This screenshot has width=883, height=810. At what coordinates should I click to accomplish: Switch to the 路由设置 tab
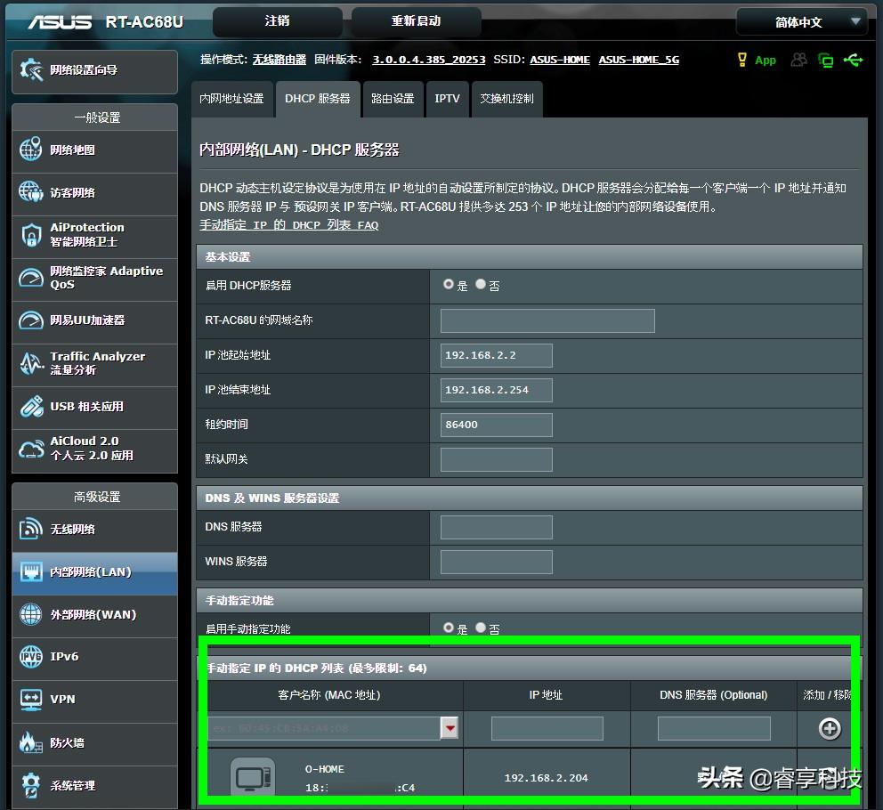click(393, 99)
